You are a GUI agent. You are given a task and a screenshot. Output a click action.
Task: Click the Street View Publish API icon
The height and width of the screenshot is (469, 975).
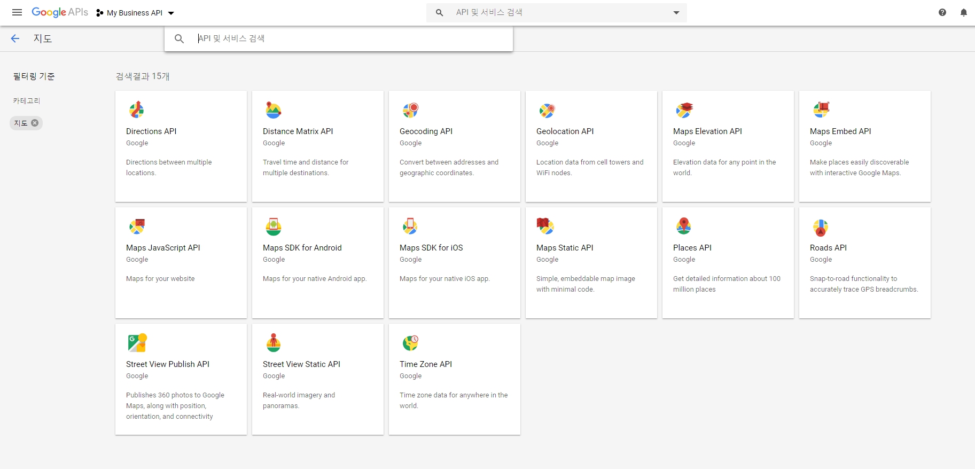tap(137, 342)
